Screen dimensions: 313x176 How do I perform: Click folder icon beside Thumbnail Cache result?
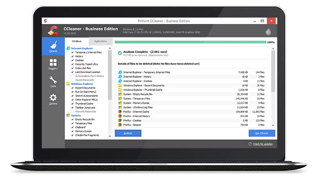[120, 90]
